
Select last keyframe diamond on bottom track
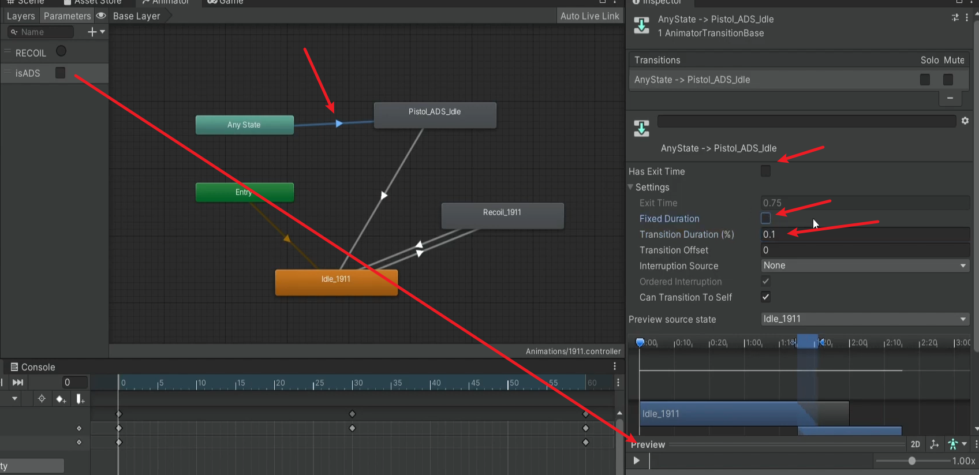585,442
